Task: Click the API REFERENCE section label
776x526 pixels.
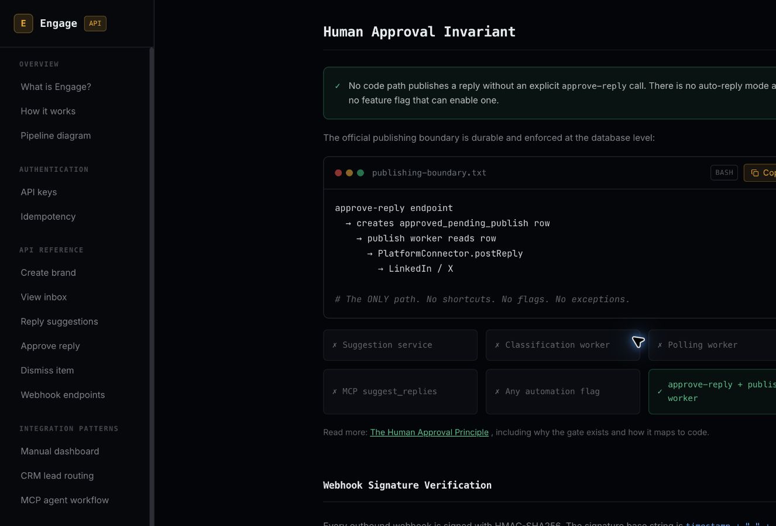Action: click(51, 250)
